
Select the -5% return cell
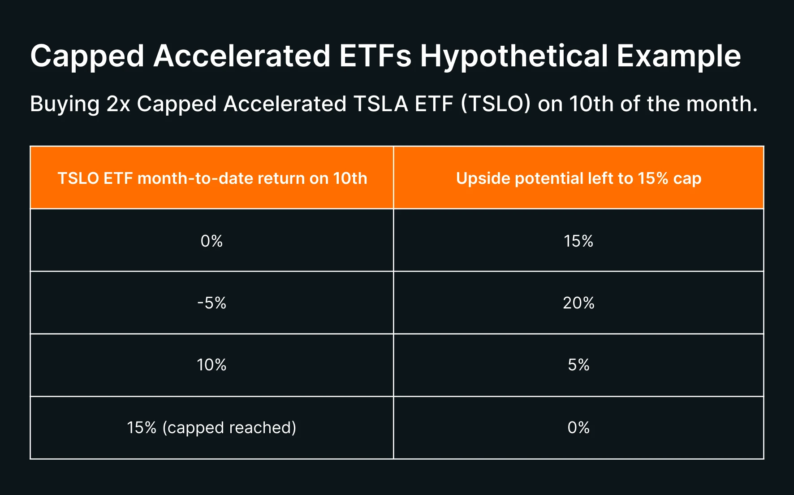click(x=211, y=303)
